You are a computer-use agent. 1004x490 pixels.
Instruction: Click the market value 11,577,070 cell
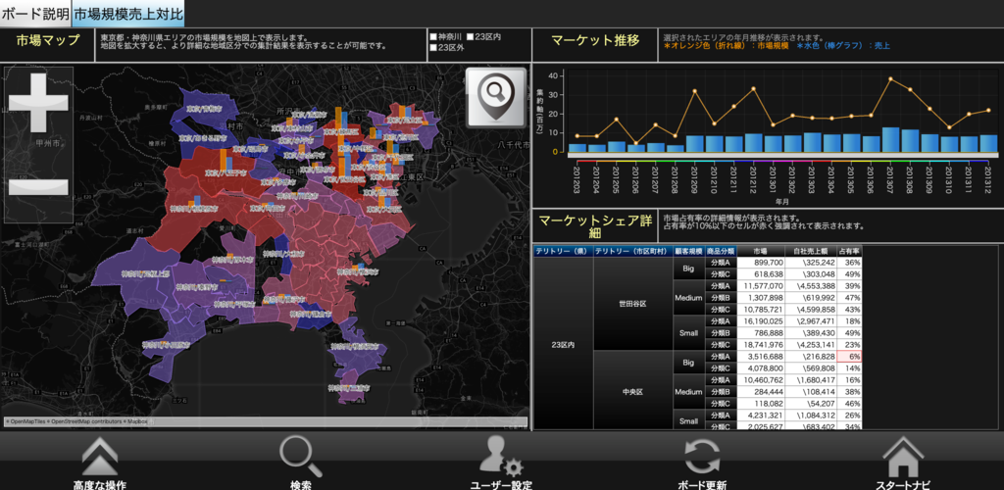(761, 286)
